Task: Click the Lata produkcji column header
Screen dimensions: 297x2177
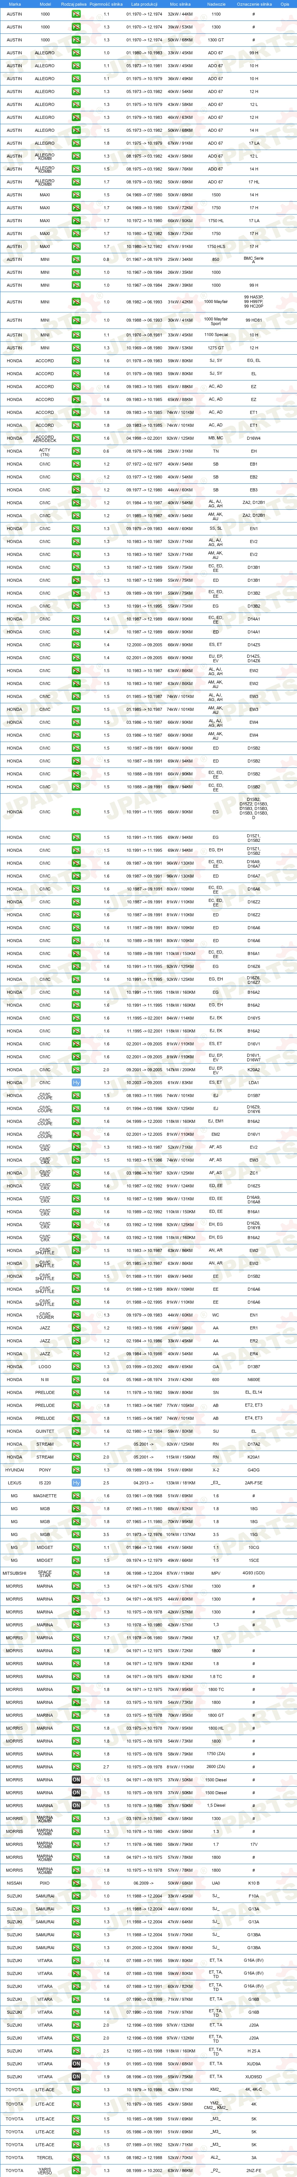Action: [x=144, y=4]
